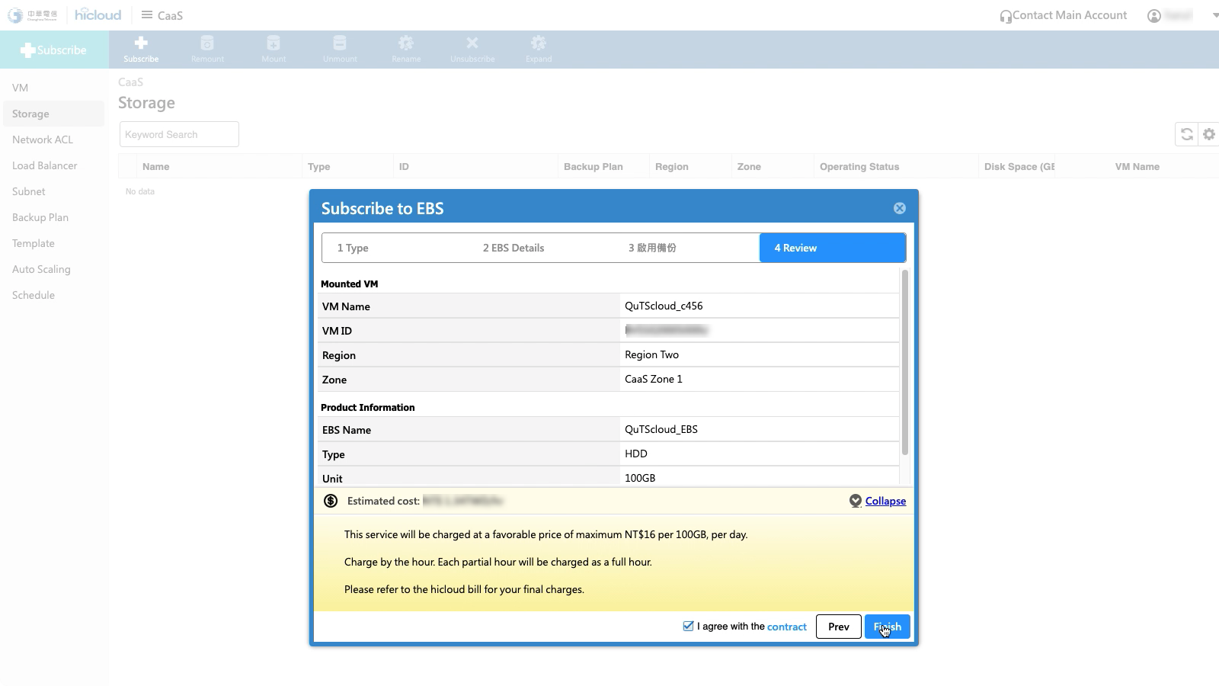Viewport: 1219px width, 686px height.
Task: Click the Unmount toolbar icon
Action: pyautogui.click(x=340, y=43)
